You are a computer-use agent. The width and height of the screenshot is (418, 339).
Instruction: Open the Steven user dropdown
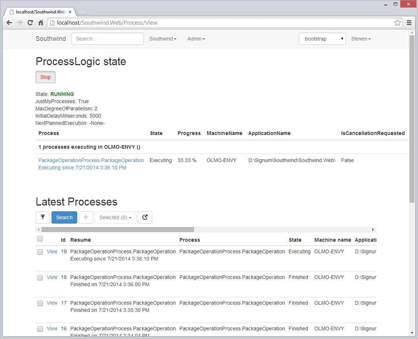pyautogui.click(x=361, y=39)
